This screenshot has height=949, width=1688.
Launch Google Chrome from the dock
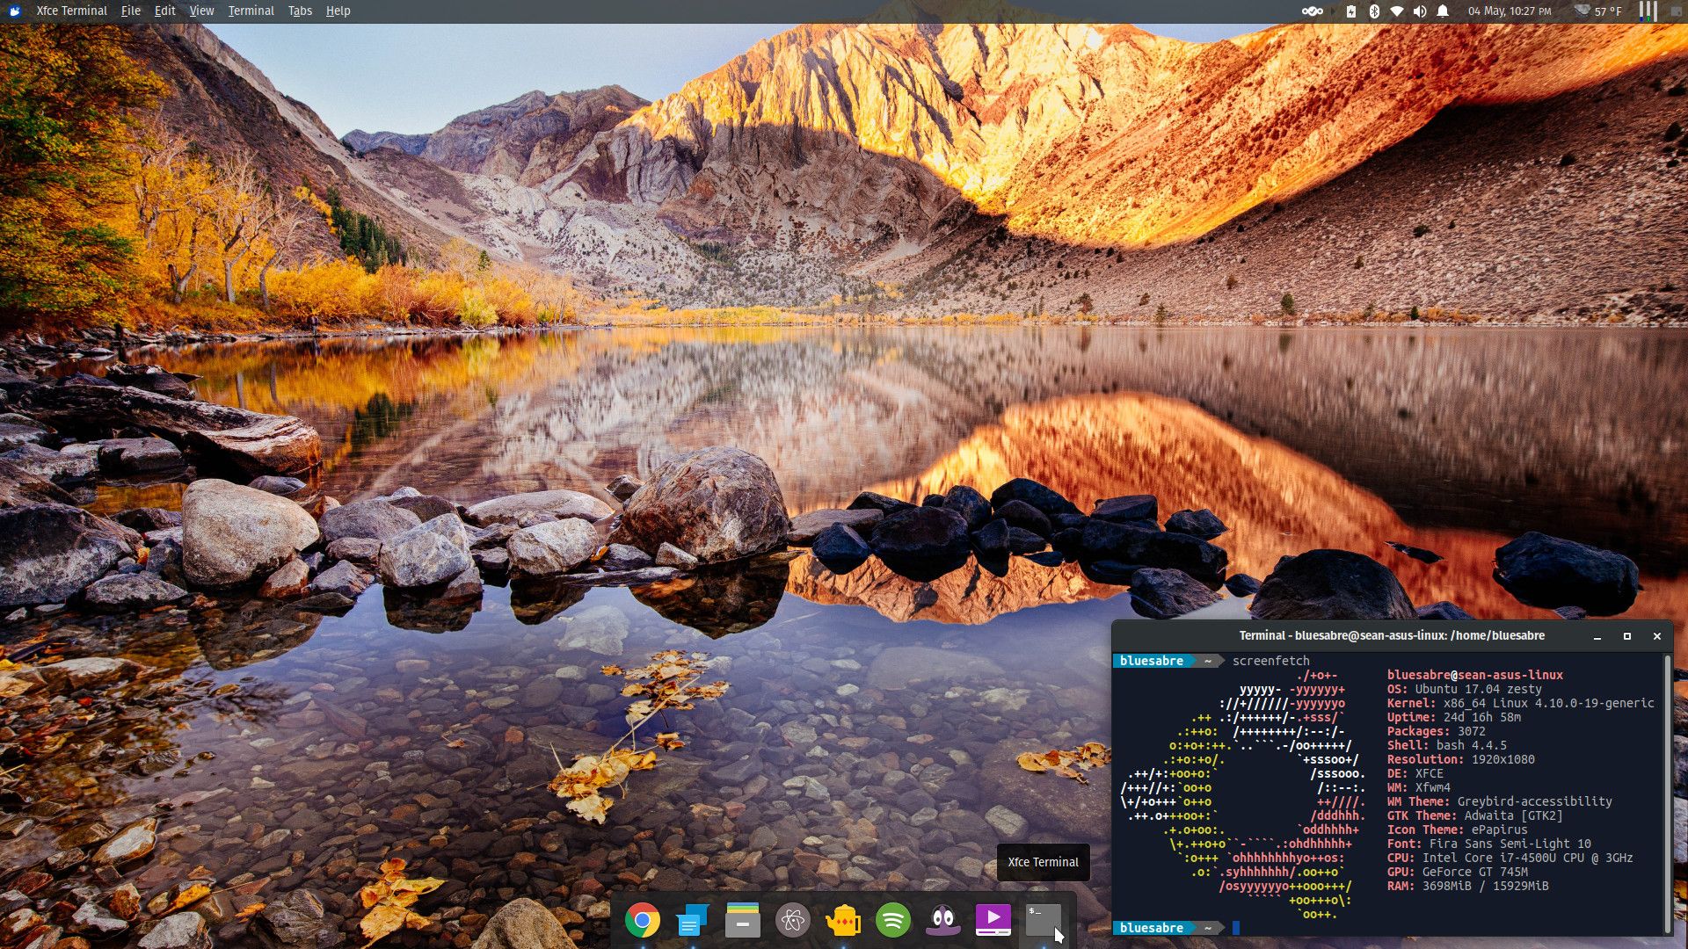(643, 920)
